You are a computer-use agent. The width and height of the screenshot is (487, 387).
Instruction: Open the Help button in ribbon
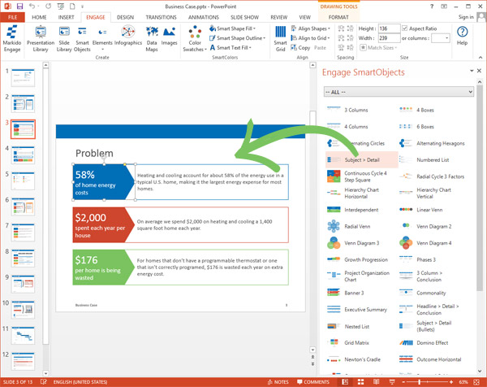tap(462, 35)
